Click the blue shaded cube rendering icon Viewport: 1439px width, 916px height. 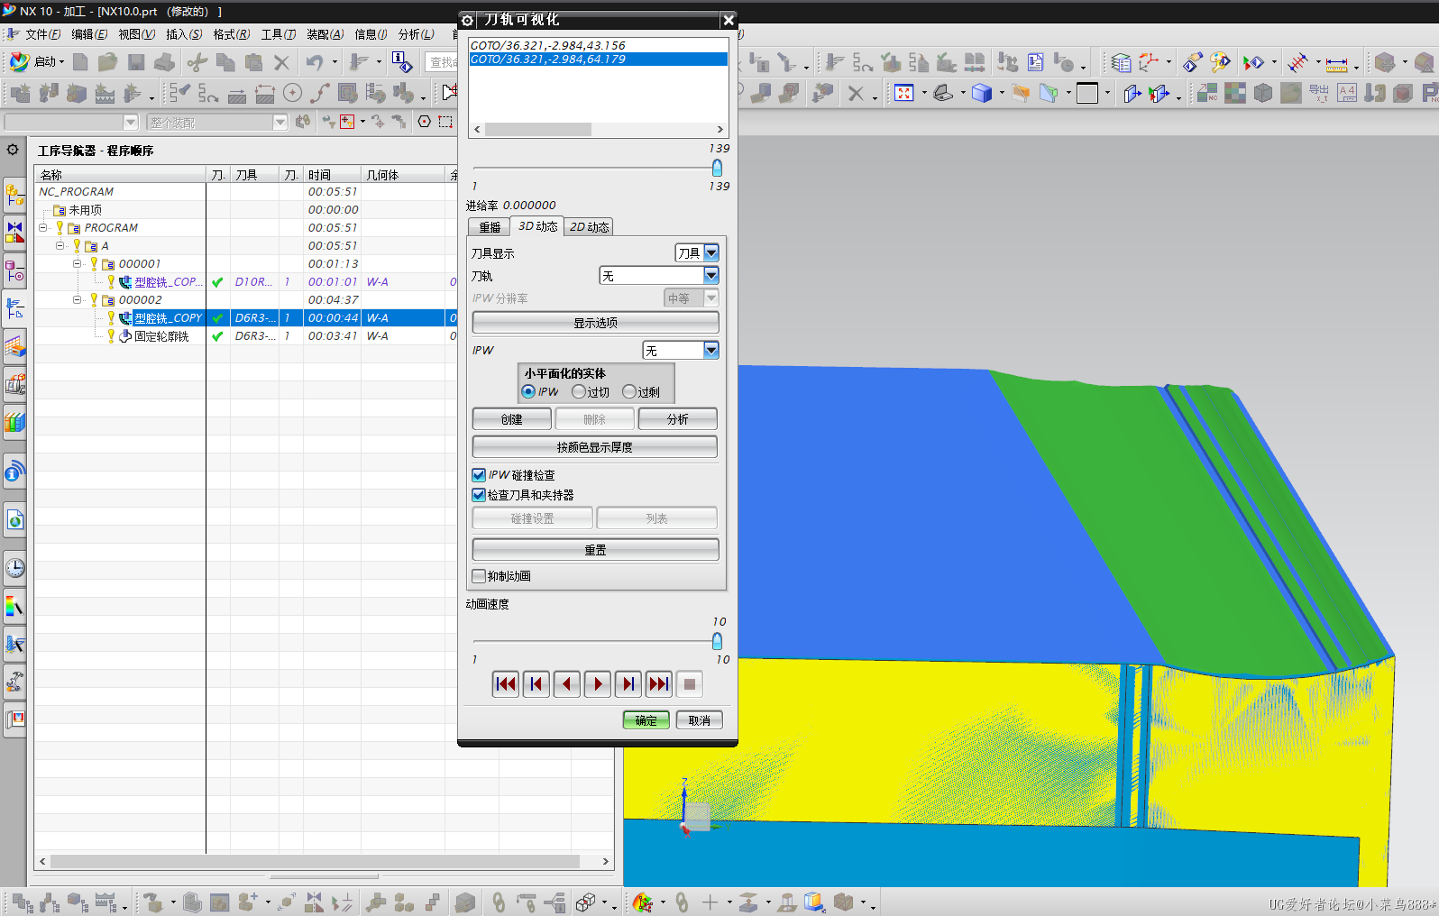point(982,93)
